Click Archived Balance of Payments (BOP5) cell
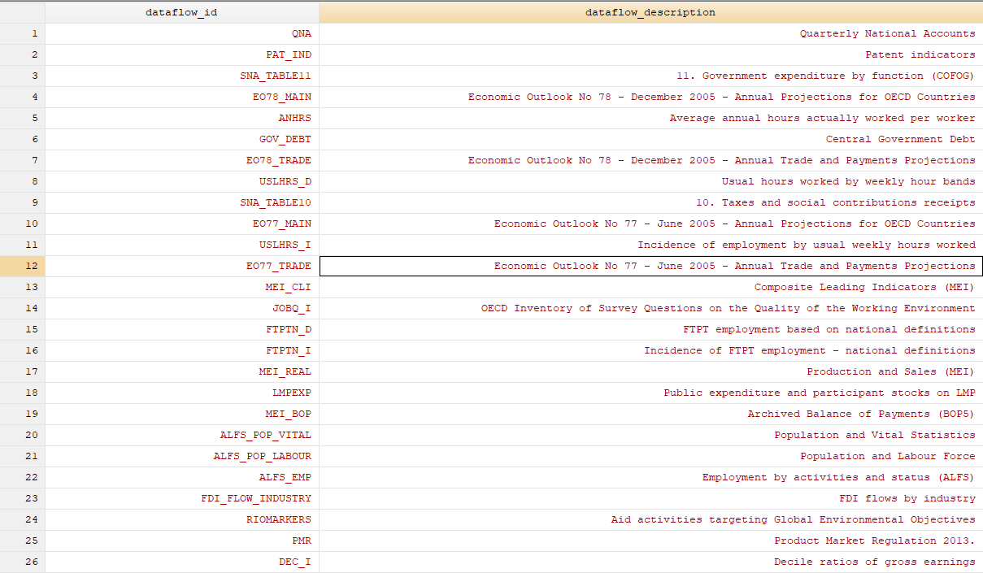The width and height of the screenshot is (983, 573). (650, 414)
